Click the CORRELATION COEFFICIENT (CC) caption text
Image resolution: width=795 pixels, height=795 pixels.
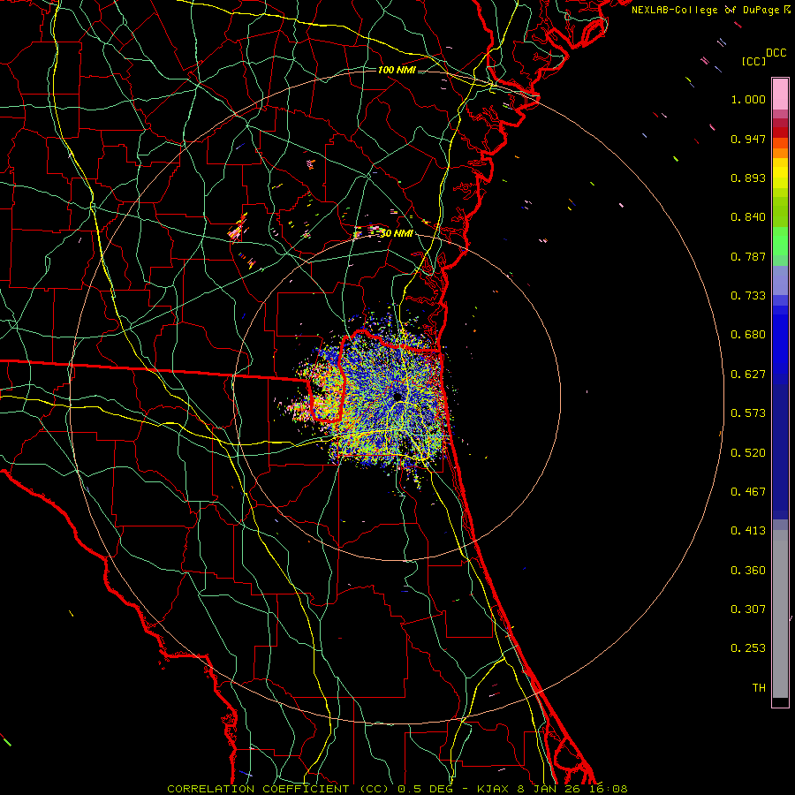click(x=278, y=789)
